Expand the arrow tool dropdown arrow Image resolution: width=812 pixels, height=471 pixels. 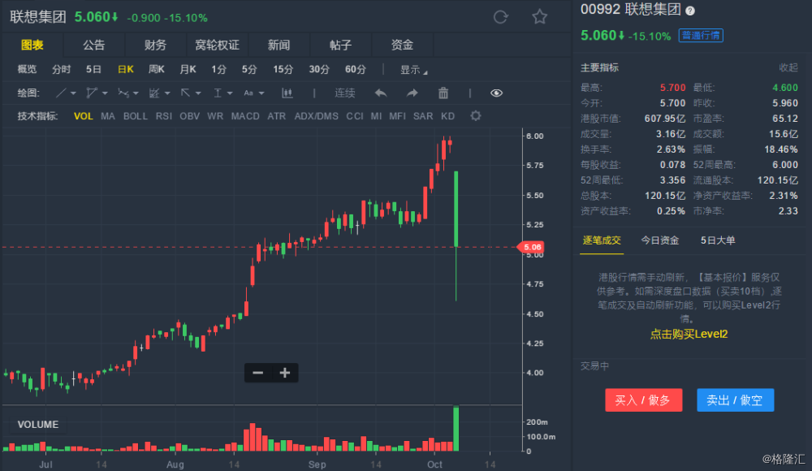198,93
